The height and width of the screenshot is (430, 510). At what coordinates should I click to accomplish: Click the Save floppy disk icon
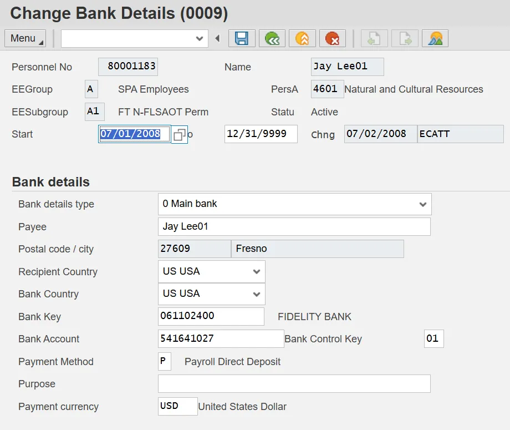pos(242,38)
